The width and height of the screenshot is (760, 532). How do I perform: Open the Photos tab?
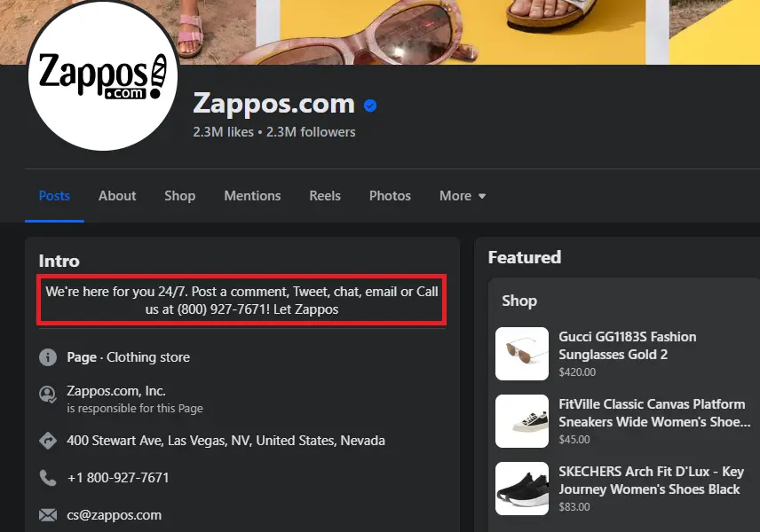pyautogui.click(x=390, y=196)
